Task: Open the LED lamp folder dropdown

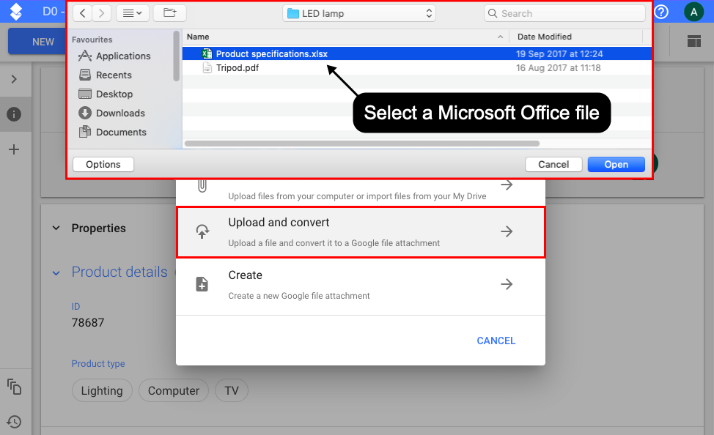Action: tap(358, 13)
